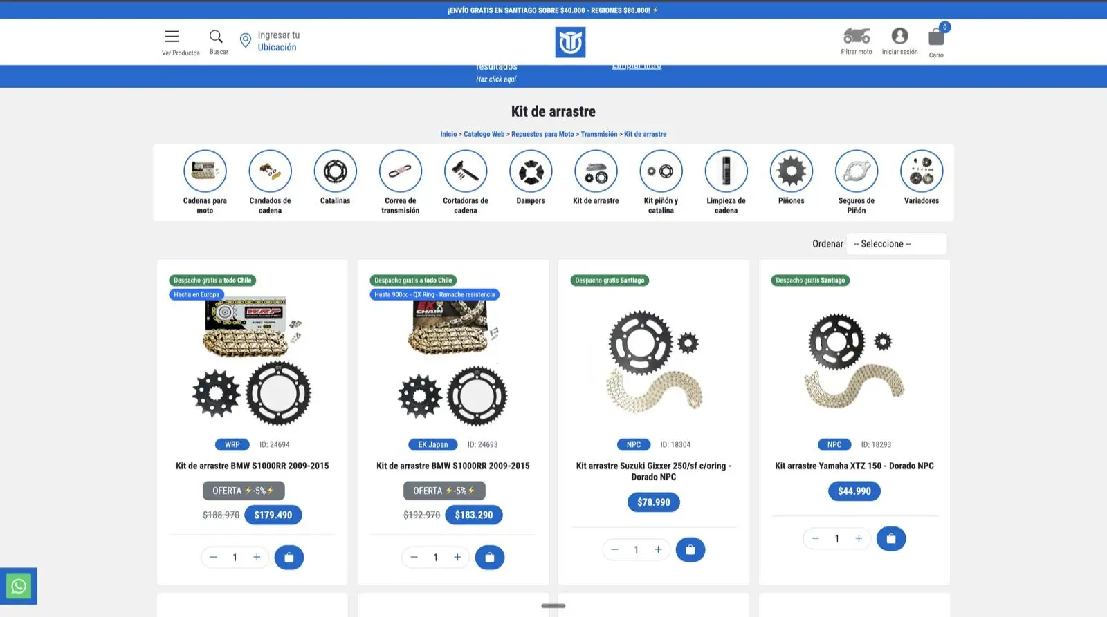Select the Seguros de Piñón category icon
This screenshot has height=617, width=1107.
(857, 171)
